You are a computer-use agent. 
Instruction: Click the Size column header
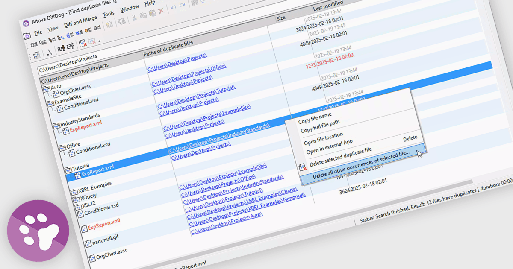(280, 18)
